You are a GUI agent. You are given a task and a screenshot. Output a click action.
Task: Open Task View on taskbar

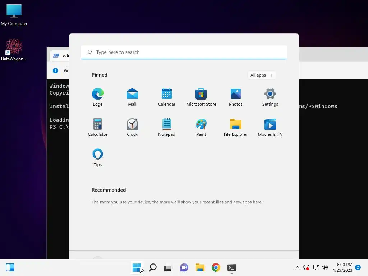click(x=167, y=268)
